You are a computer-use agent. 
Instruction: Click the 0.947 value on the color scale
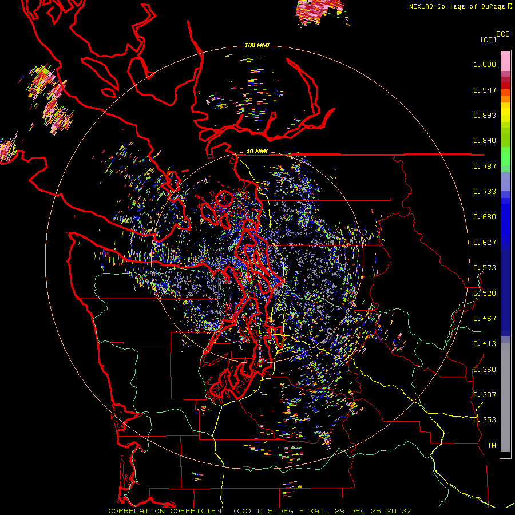coord(485,90)
